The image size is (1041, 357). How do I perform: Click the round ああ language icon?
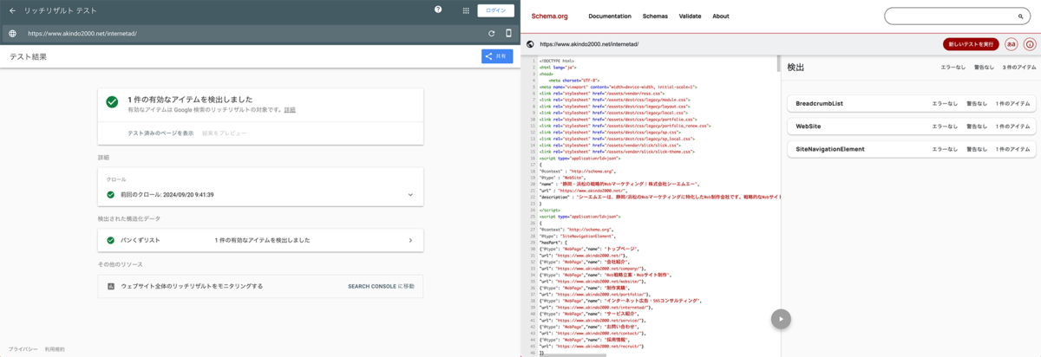[1012, 44]
